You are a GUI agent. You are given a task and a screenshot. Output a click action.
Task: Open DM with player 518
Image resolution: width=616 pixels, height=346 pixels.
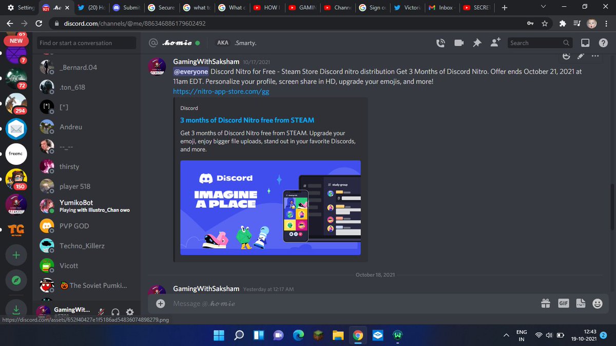pos(86,186)
